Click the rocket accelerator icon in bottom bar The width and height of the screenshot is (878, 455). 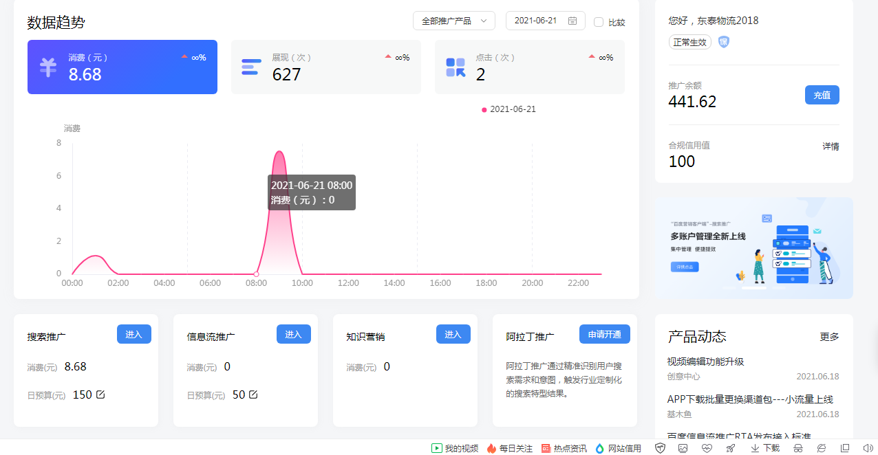tap(731, 448)
